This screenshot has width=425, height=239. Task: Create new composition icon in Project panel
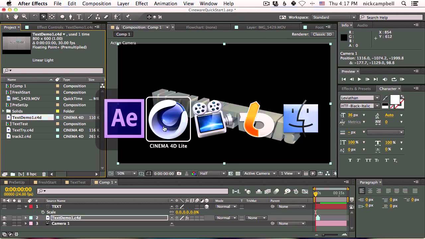[21, 174]
